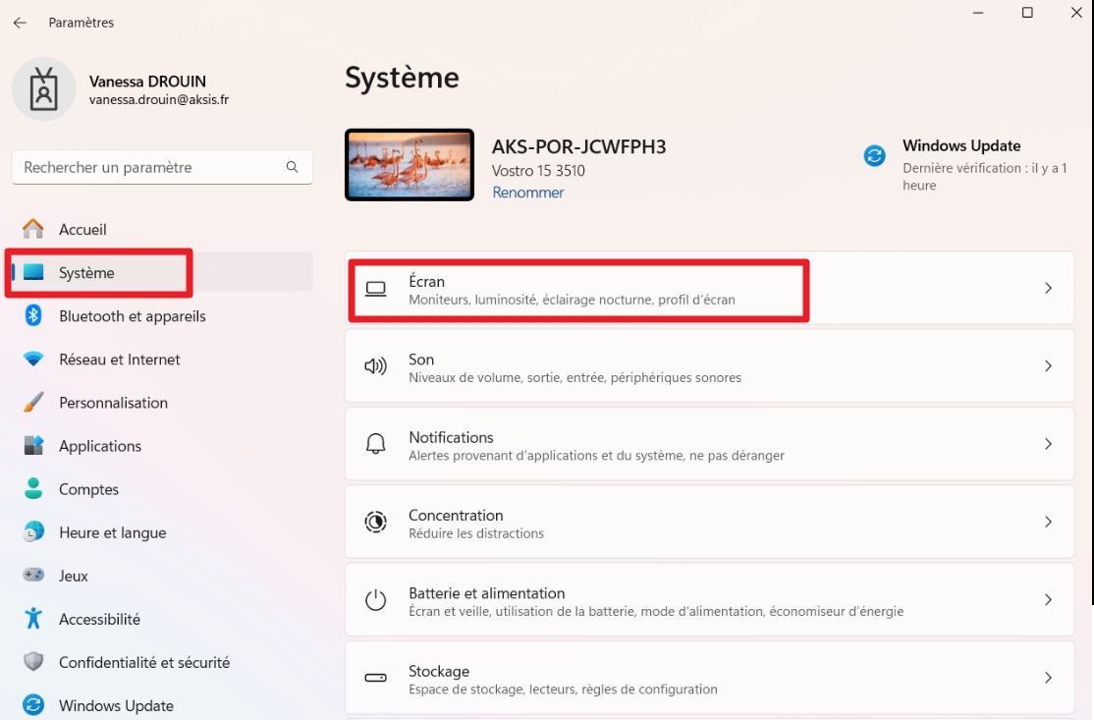Click the Système monitor icon in sidebar
The height and width of the screenshot is (720, 1094).
[33, 272]
